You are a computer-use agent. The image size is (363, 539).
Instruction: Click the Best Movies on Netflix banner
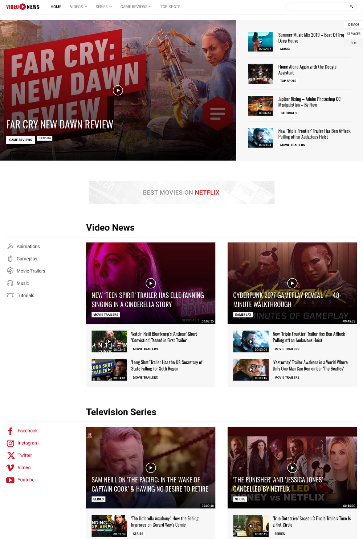pyautogui.click(x=181, y=192)
